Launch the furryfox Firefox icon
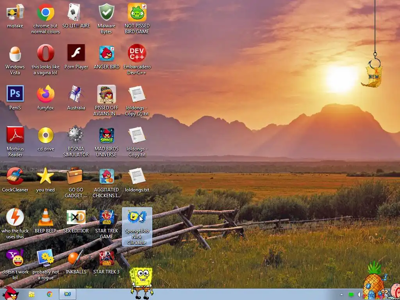Viewport: 400px width, 300px height. tap(46, 94)
